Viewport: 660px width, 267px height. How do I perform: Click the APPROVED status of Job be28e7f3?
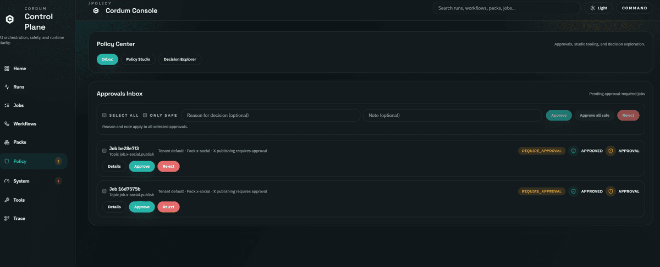point(592,151)
